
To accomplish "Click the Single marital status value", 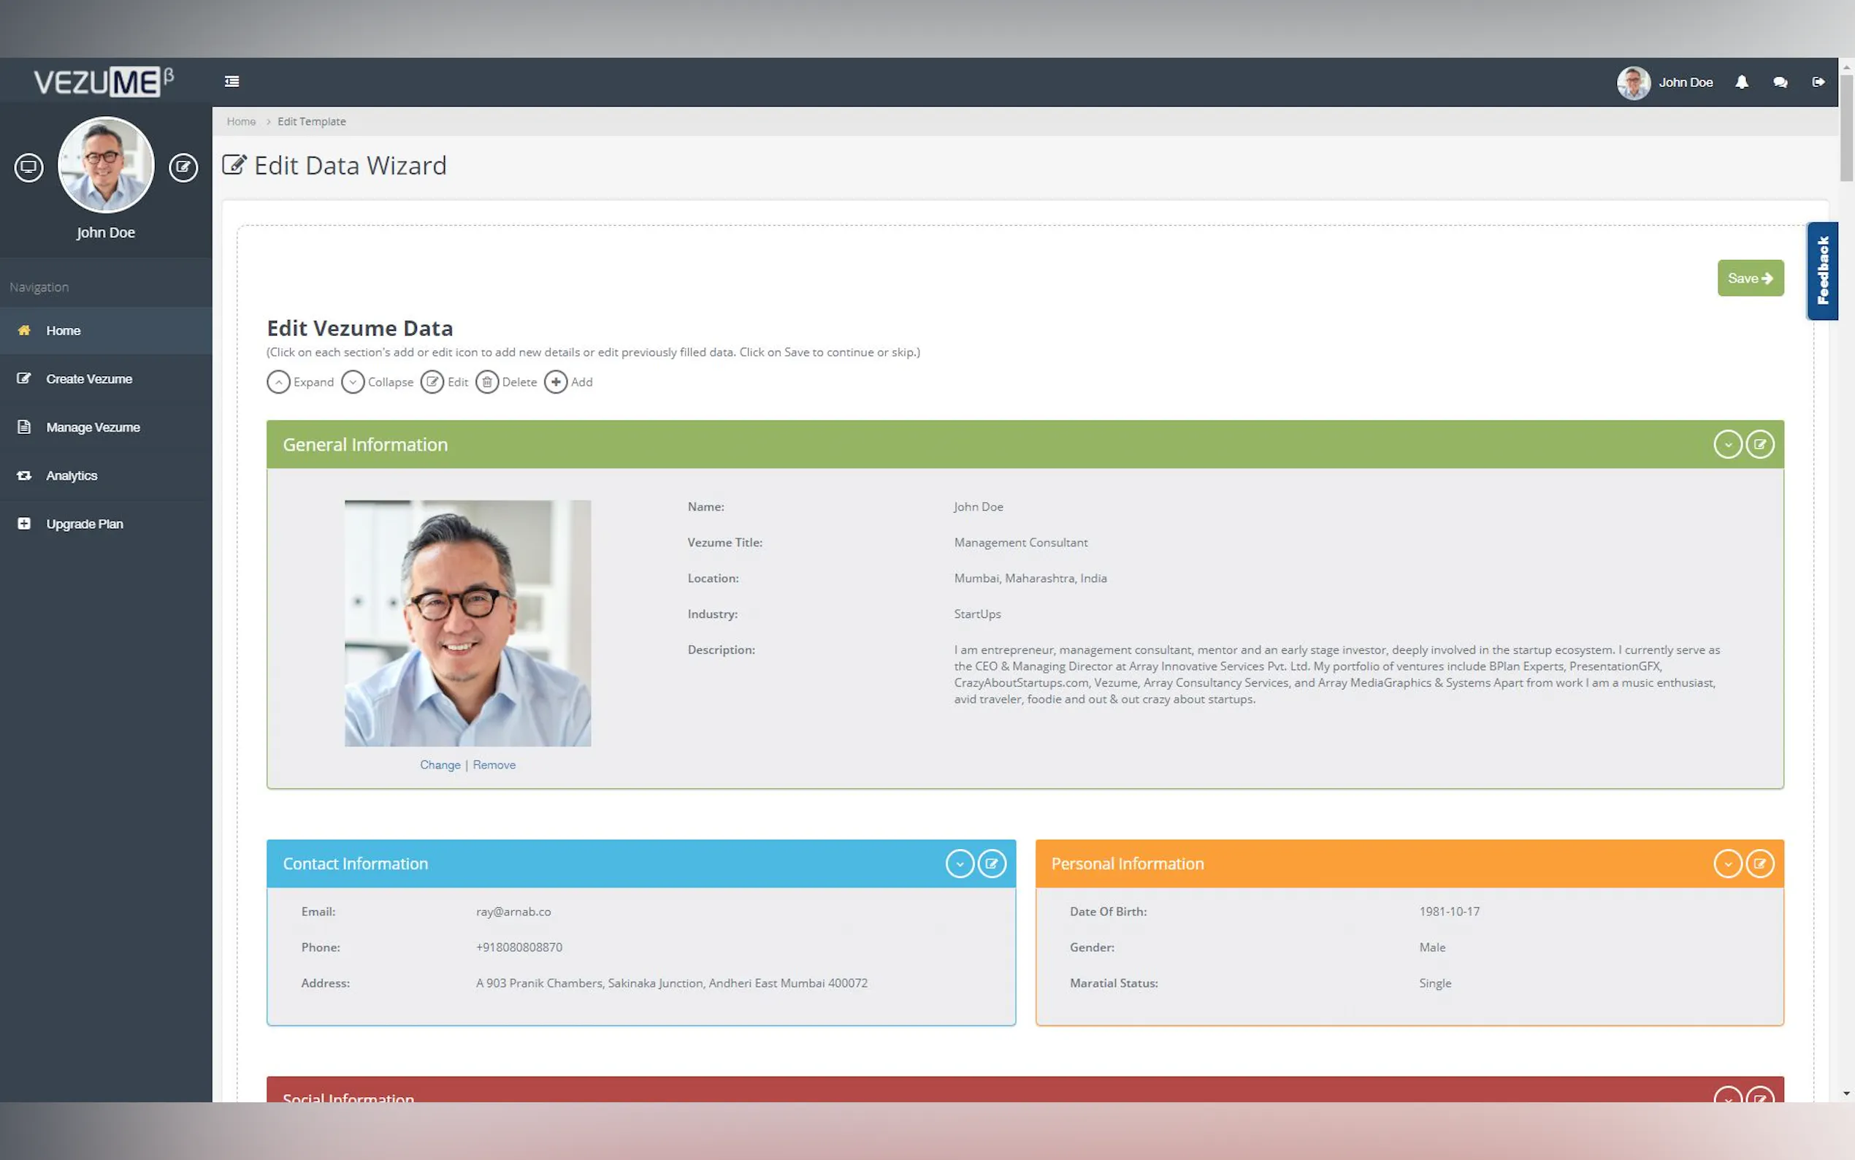I will coord(1435,983).
